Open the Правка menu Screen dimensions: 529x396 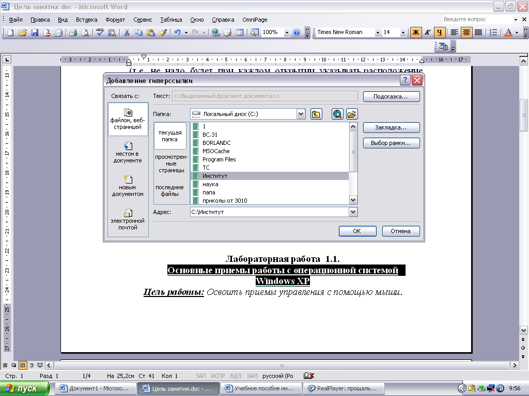click(40, 20)
